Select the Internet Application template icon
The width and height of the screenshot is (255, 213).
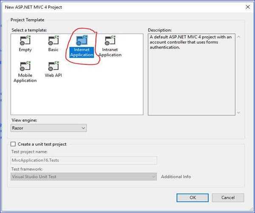(81, 40)
